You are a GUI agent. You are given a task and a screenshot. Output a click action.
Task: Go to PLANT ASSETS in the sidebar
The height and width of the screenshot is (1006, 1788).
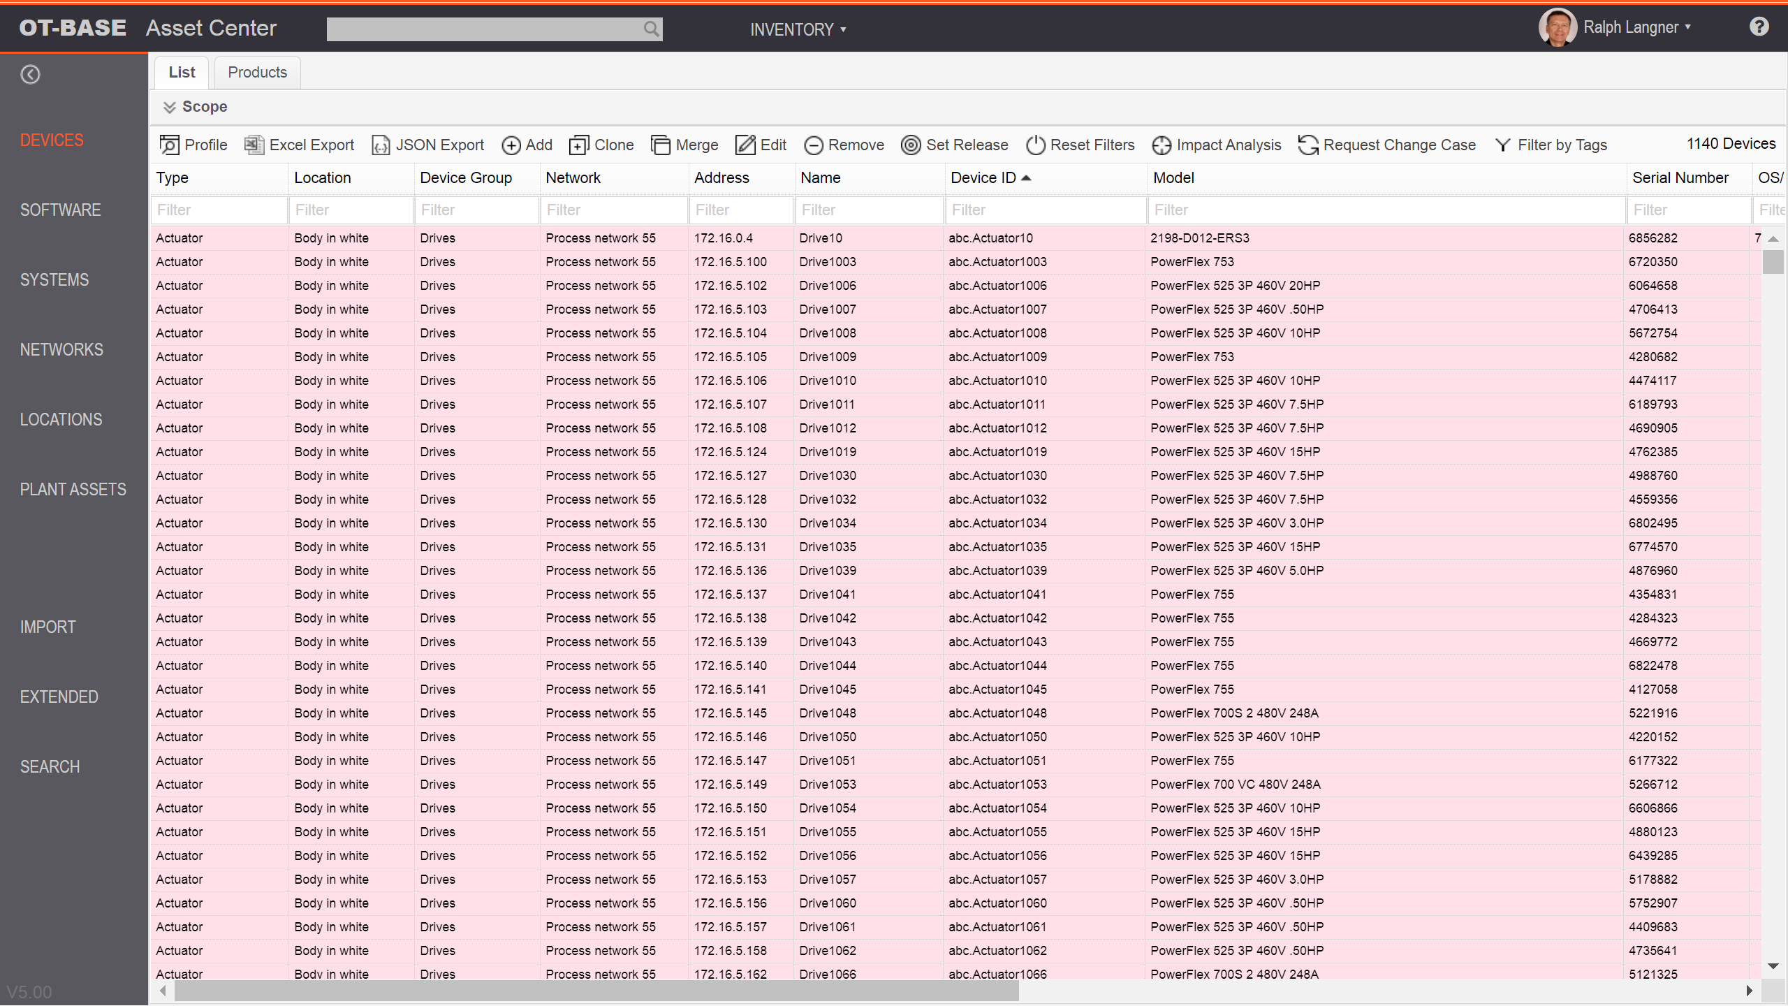pyautogui.click(x=73, y=489)
